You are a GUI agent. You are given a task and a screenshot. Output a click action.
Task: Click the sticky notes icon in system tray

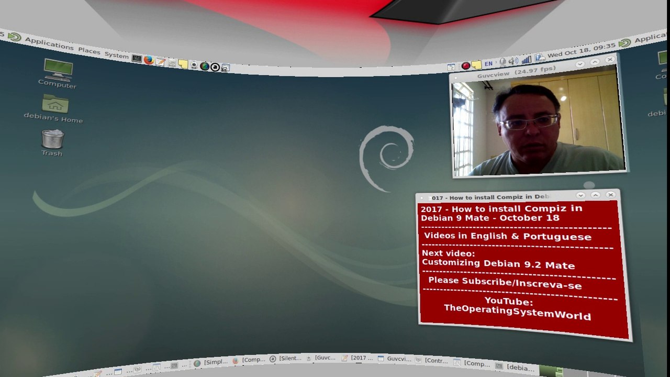476,65
